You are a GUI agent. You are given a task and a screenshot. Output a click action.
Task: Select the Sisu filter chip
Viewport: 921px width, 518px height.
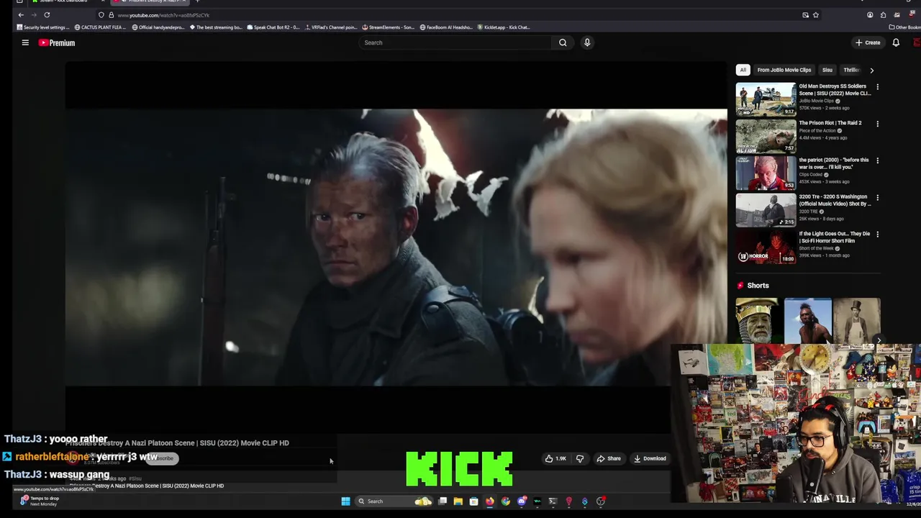point(827,70)
